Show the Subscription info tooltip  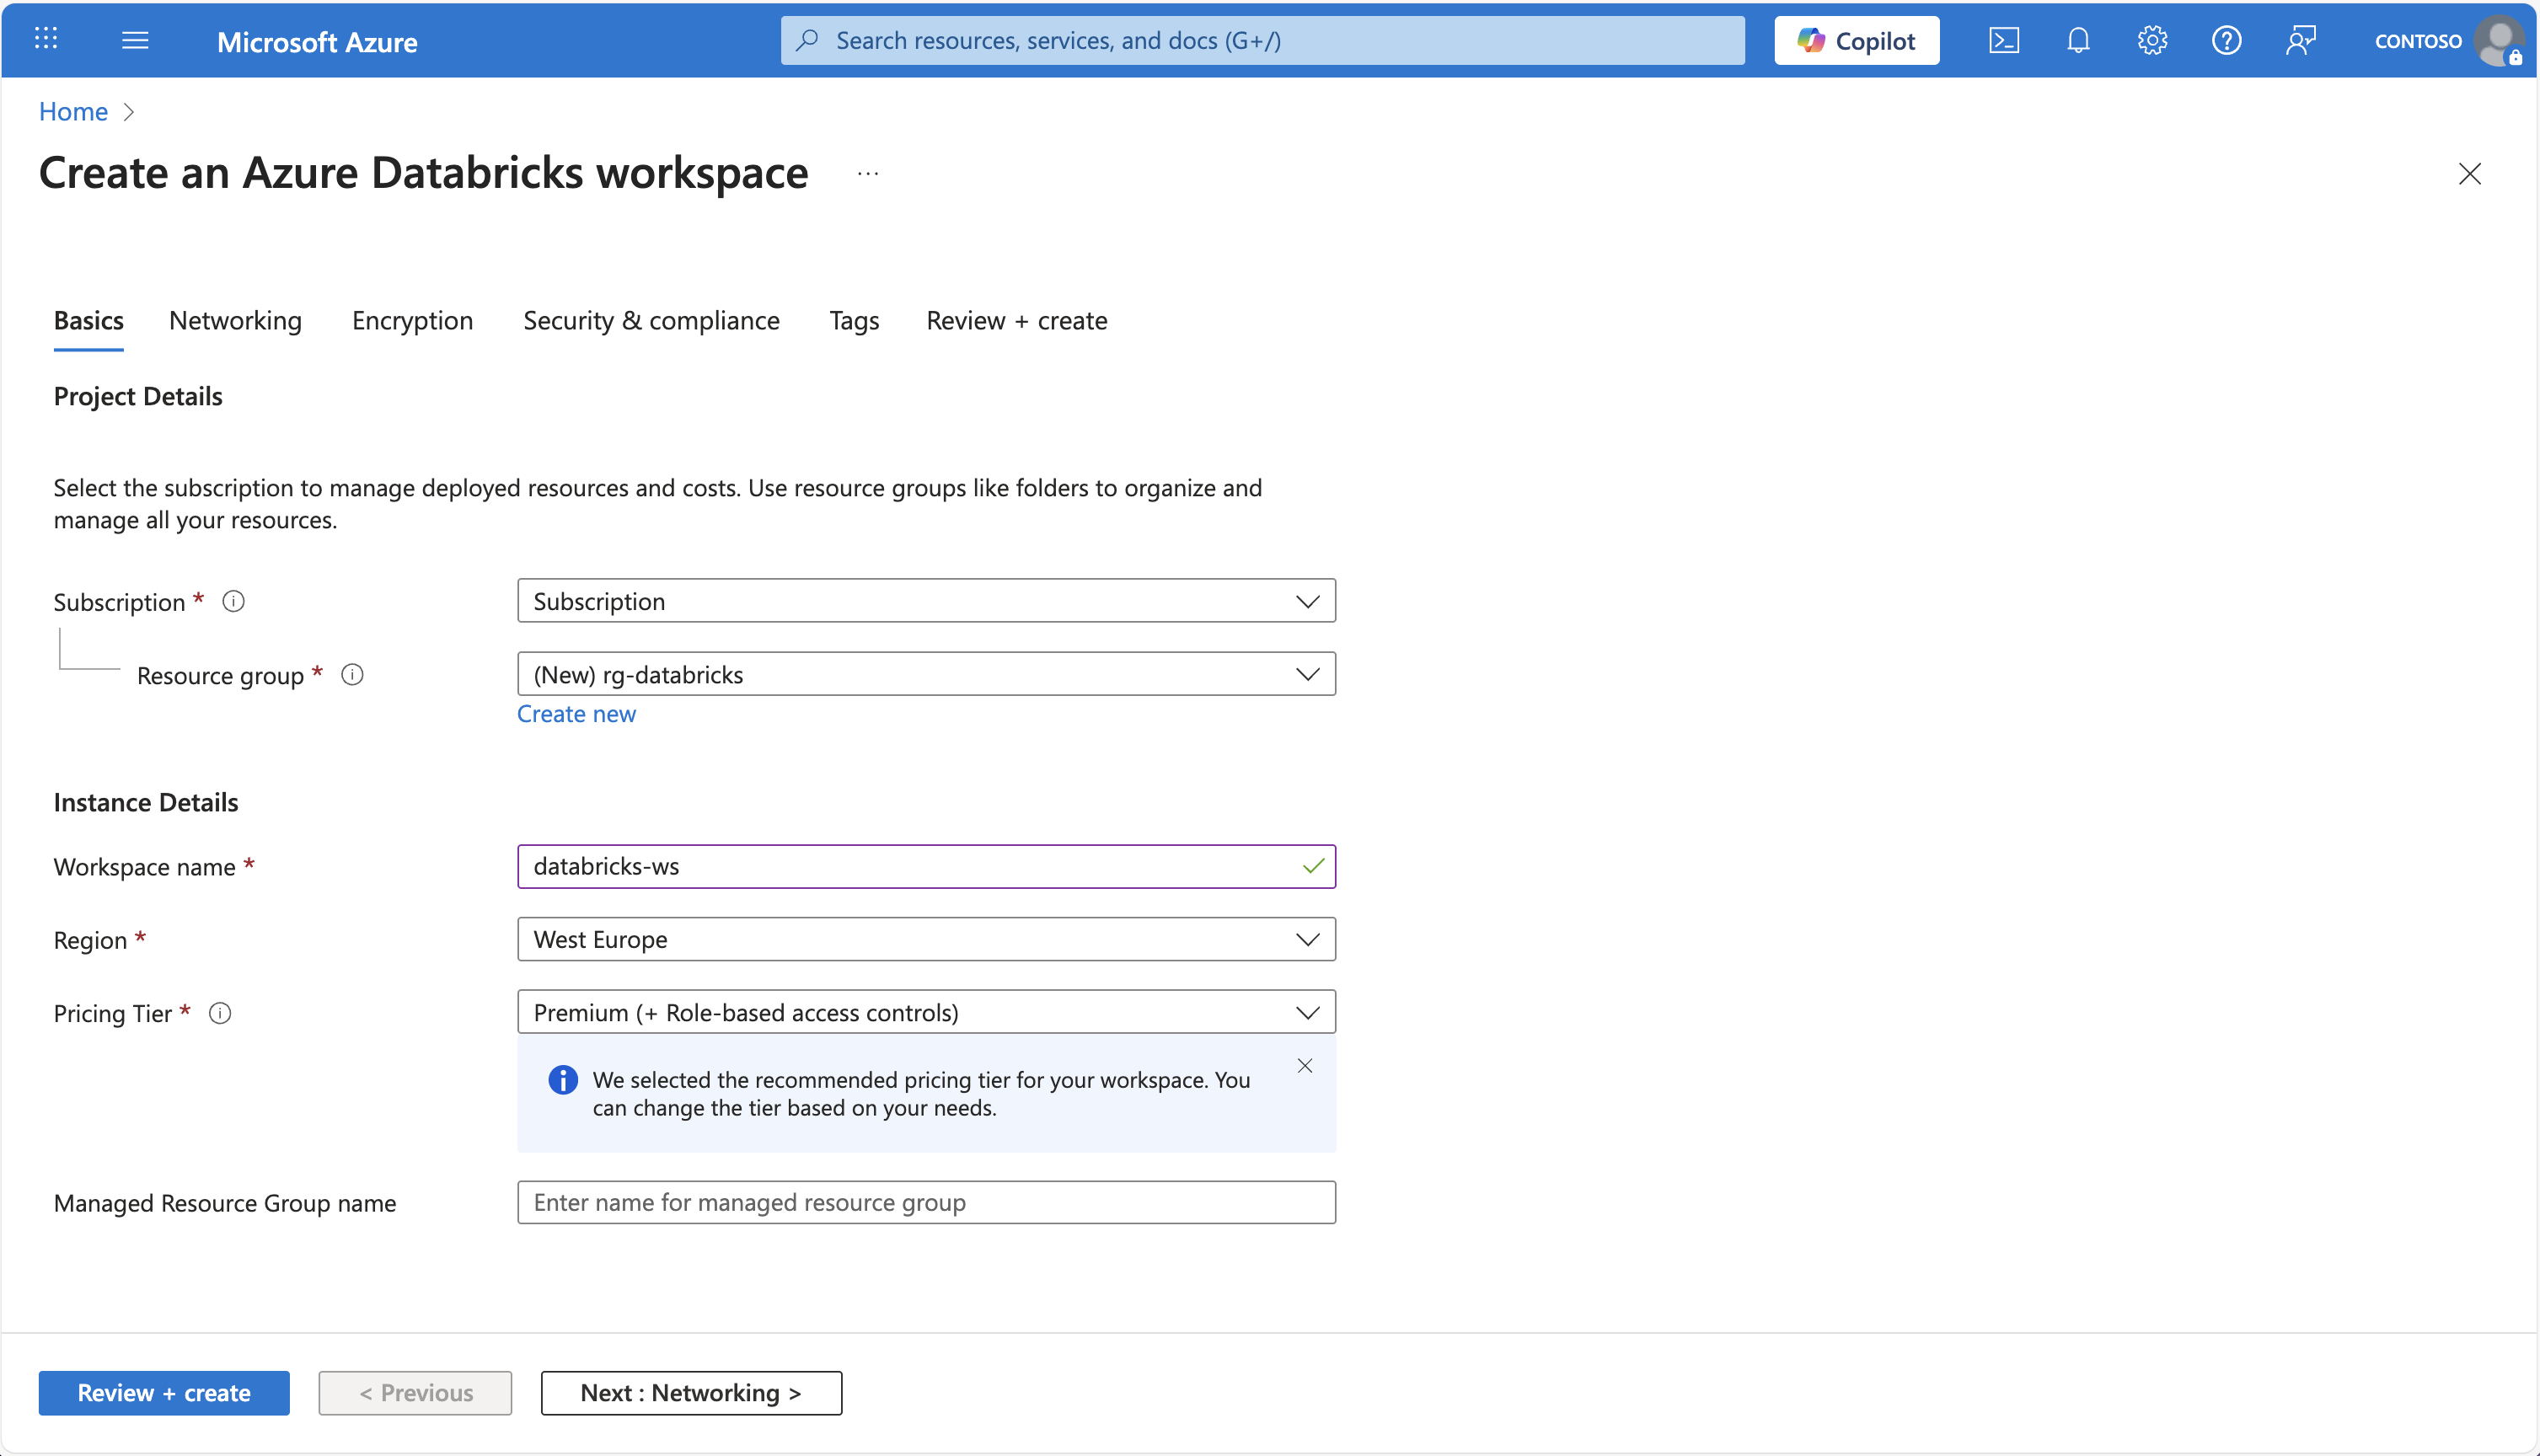click(233, 600)
